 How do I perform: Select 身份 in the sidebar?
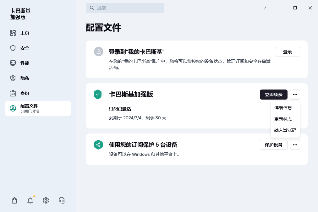click(25, 93)
